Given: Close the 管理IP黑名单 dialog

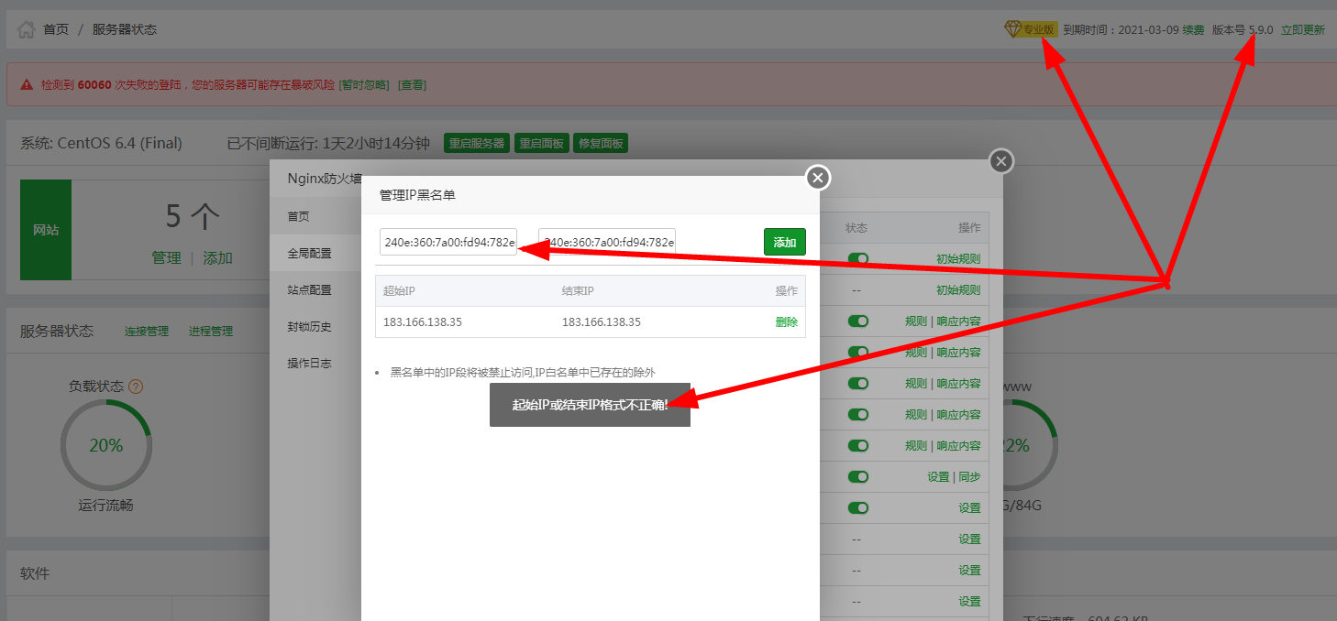Looking at the screenshot, I should (818, 177).
